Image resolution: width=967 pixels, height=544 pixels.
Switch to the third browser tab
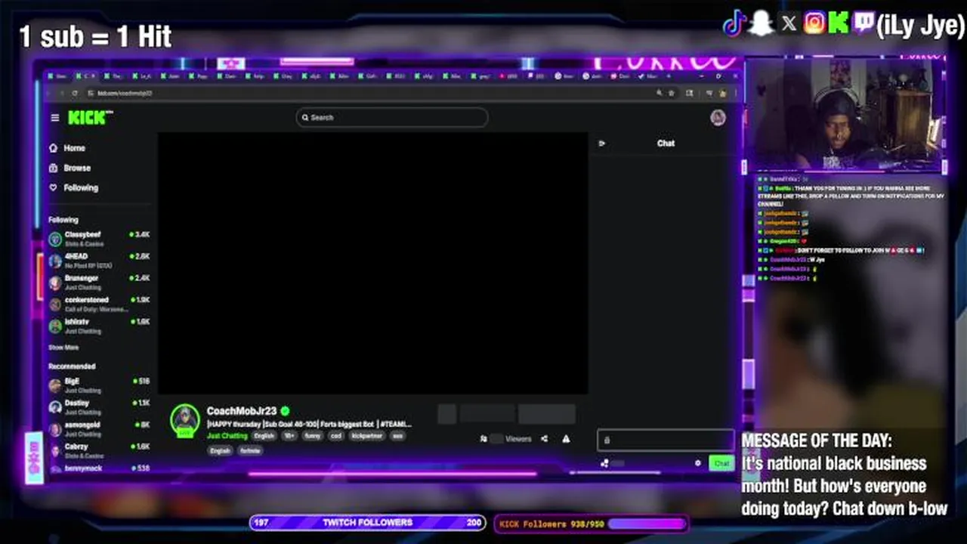pos(114,76)
